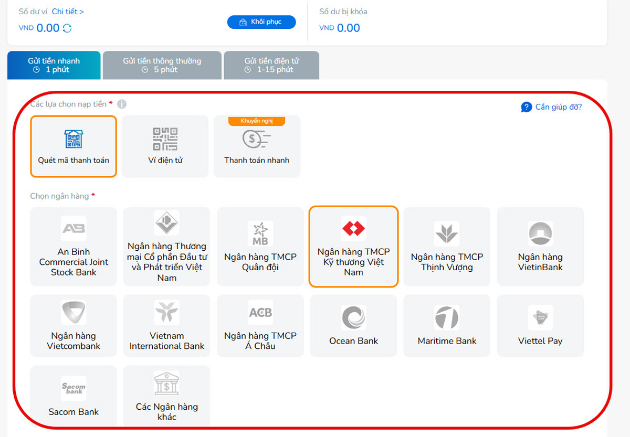Switch to Gửi tiền điện tử tab
This screenshot has width=630, height=437.
pyautogui.click(x=271, y=65)
